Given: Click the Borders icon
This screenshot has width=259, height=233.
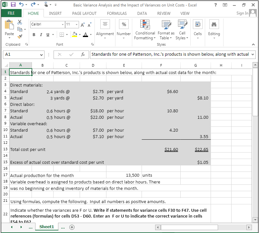Looking at the screenshot, I should [62, 35].
